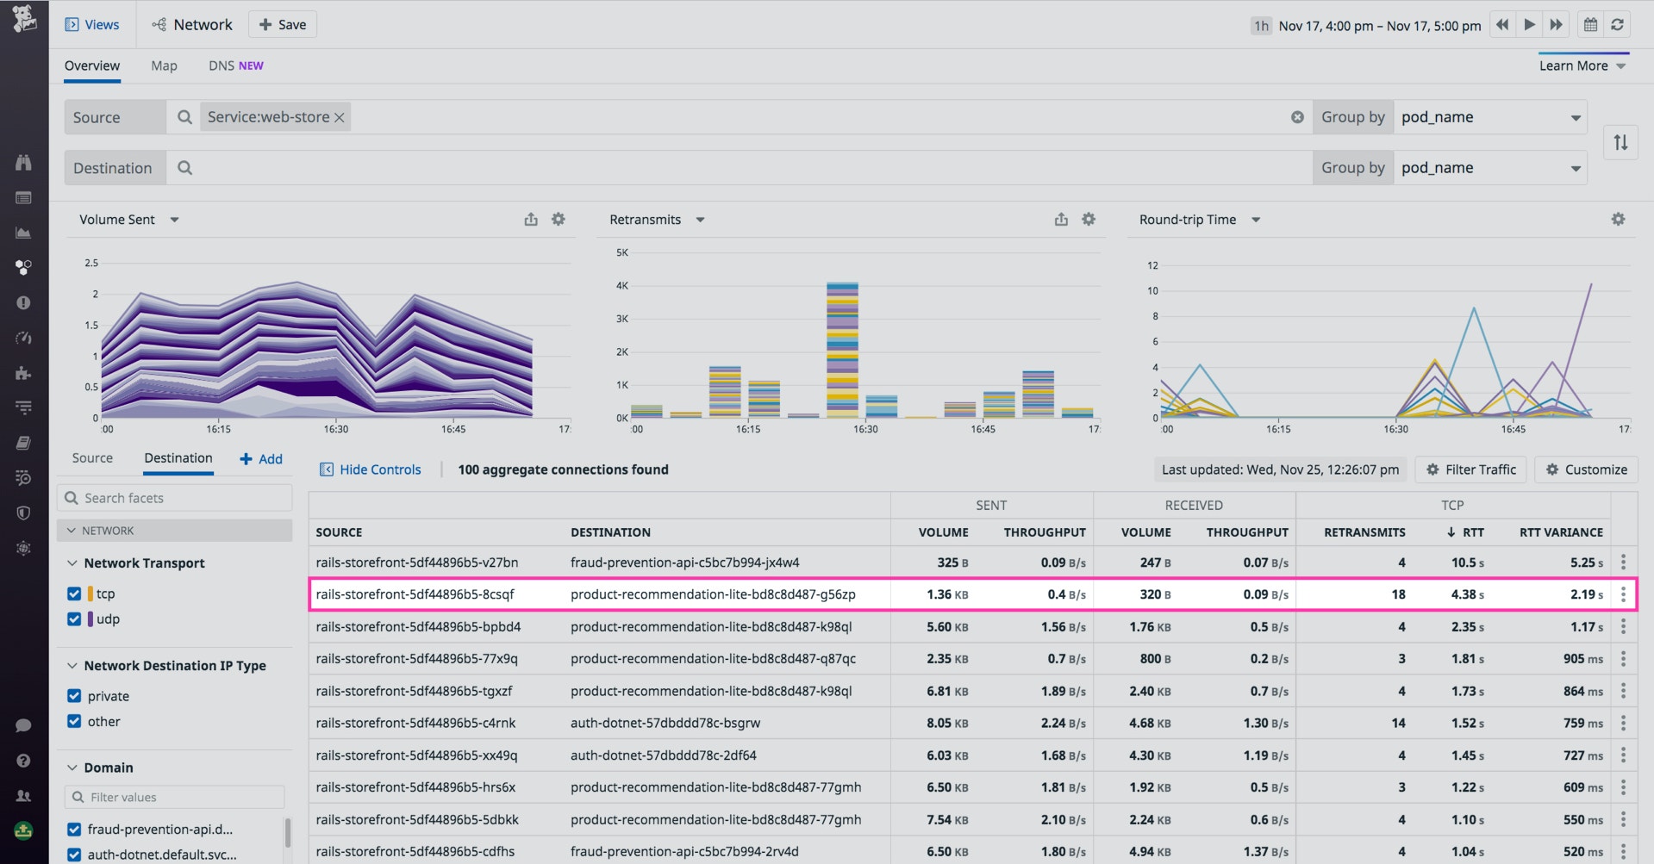The height and width of the screenshot is (864, 1654).
Task: Click the Filter Traffic button
Action: coord(1470,469)
